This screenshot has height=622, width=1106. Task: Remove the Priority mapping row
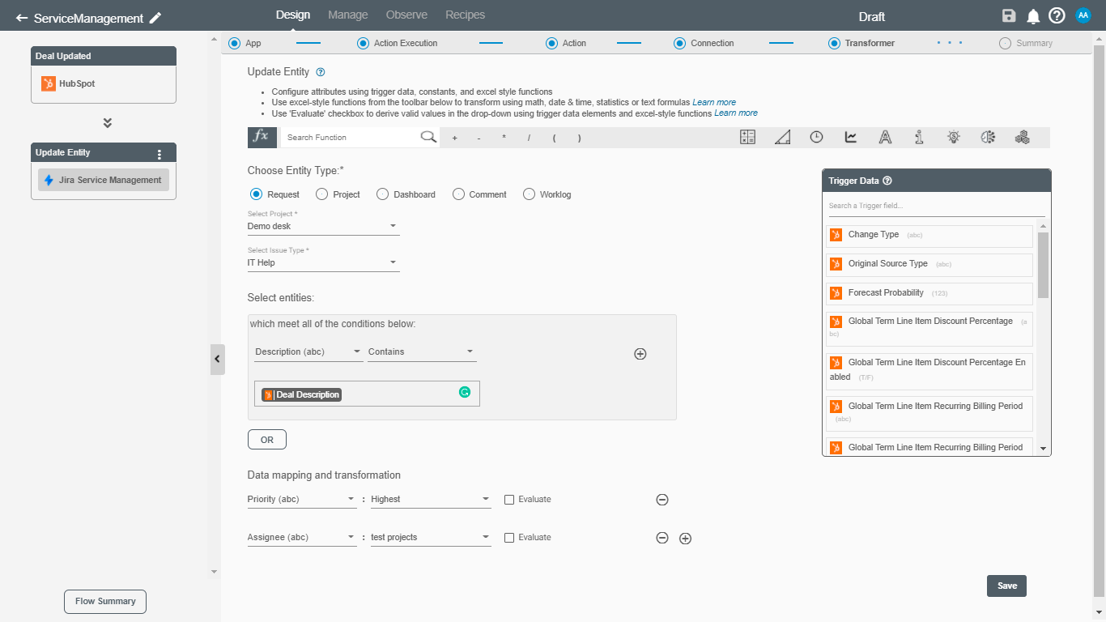point(661,500)
